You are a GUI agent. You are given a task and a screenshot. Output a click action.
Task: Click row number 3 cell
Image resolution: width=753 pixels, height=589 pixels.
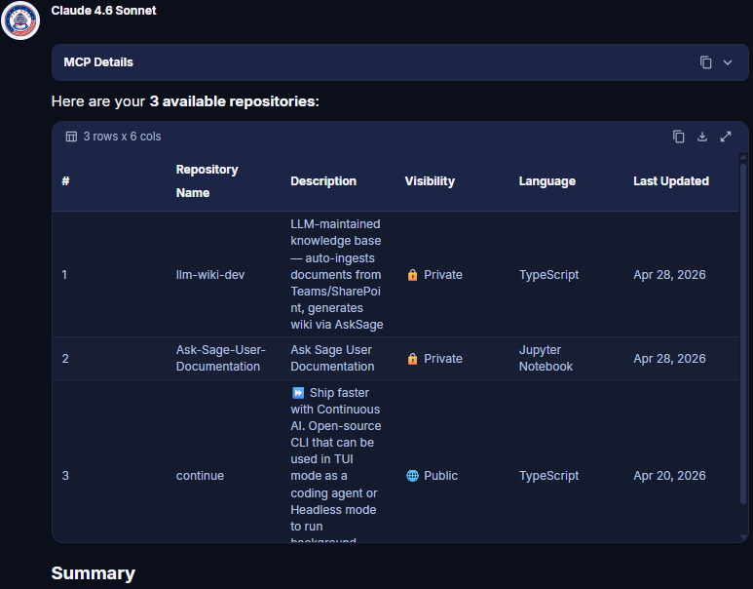pyautogui.click(x=65, y=476)
